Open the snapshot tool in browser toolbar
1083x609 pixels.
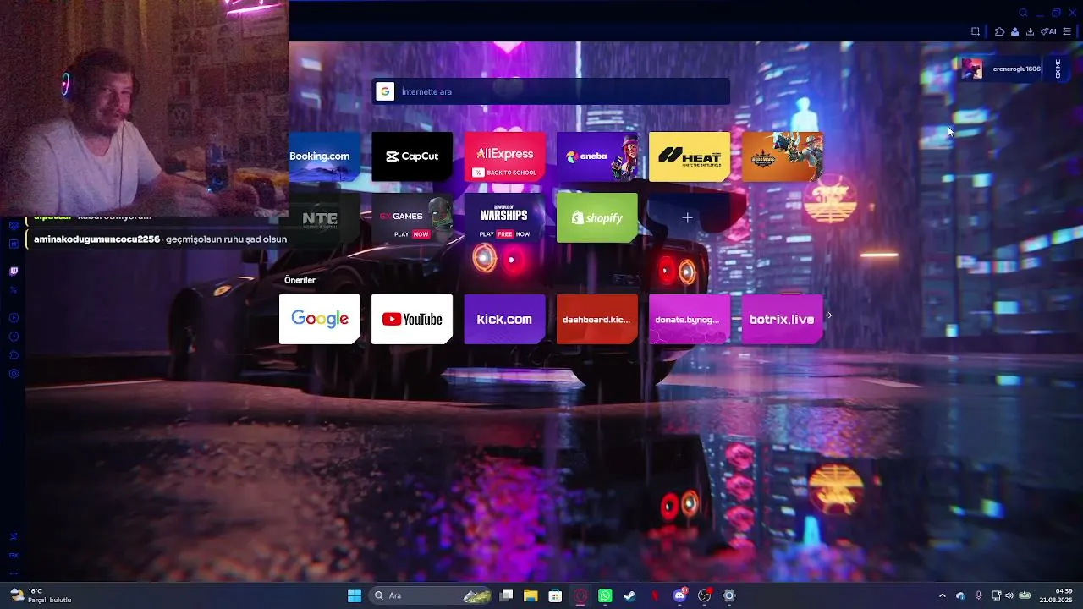pos(976,31)
